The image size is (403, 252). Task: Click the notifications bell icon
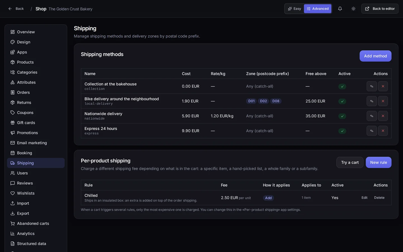pos(340,9)
